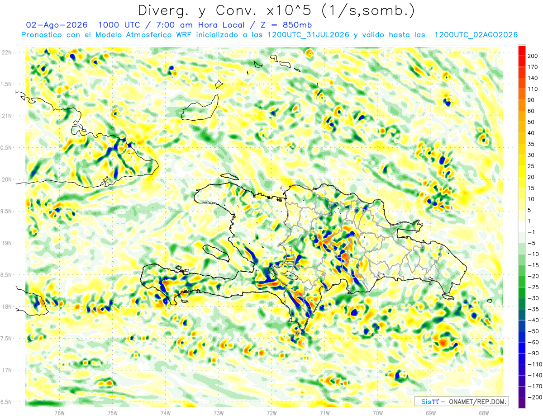Click the '69W' longitude label
Viewport: 543px width, 419px height.
430,413
